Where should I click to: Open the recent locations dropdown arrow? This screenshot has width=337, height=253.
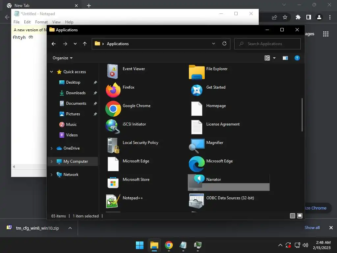(75, 44)
